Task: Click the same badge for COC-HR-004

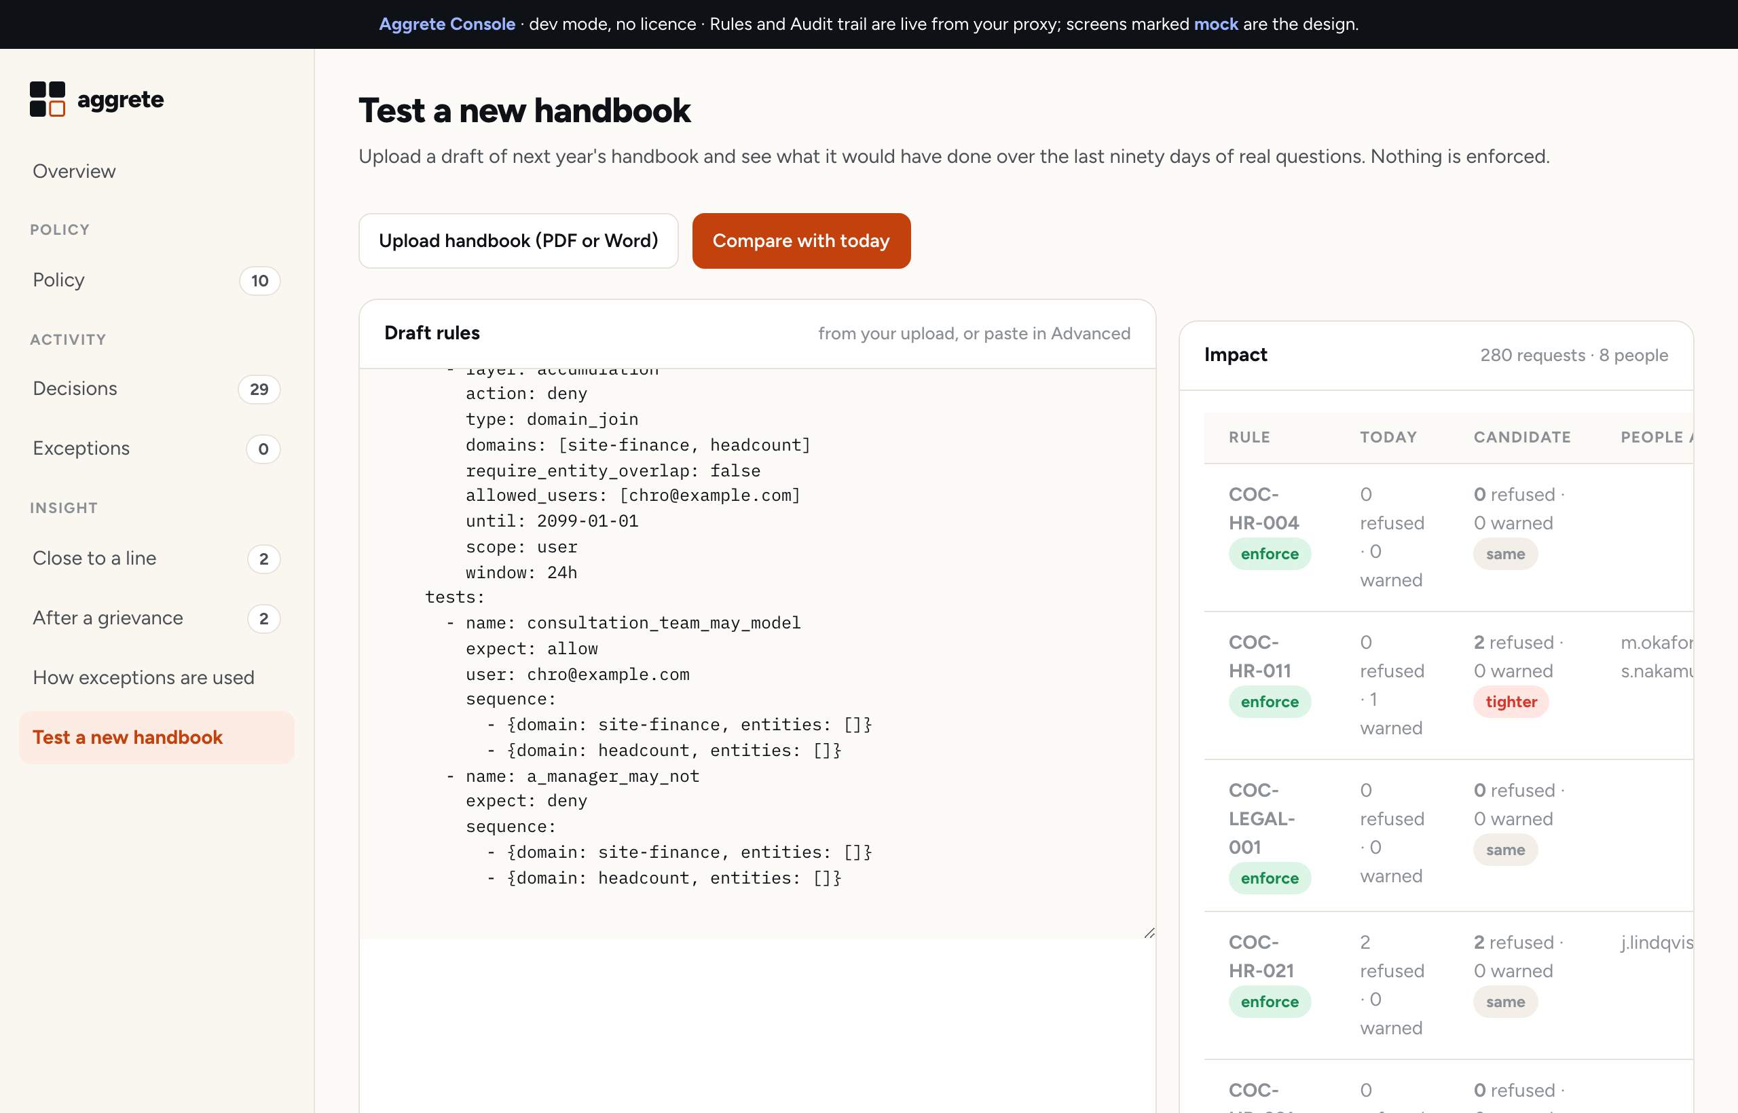Action: (x=1505, y=554)
